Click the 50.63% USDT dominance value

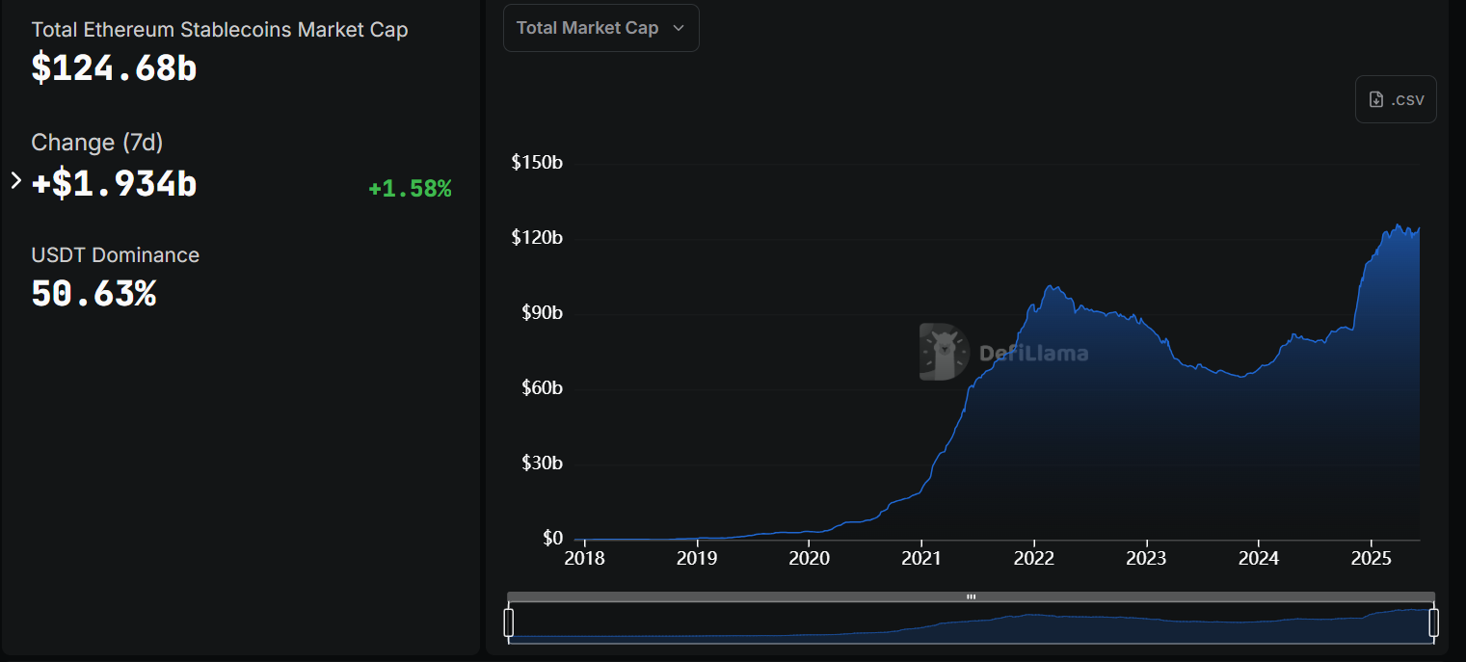point(93,294)
